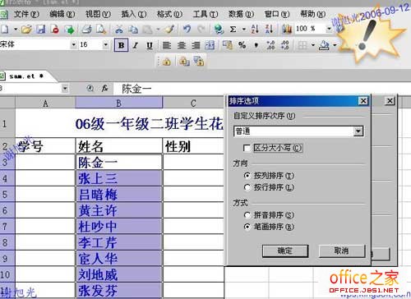The image size is (411, 299).
Task: Select the 拼音排序 radio option
Action: [247, 215]
